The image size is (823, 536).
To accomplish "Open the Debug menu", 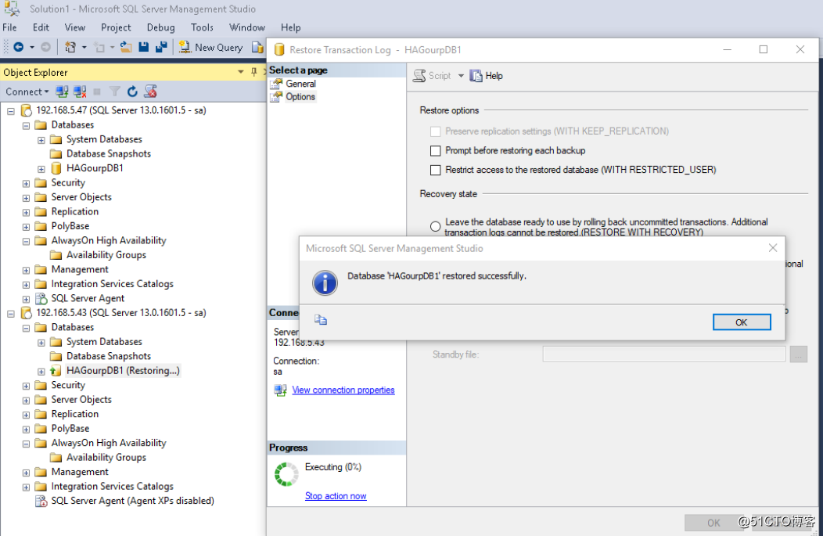I will click(x=160, y=27).
